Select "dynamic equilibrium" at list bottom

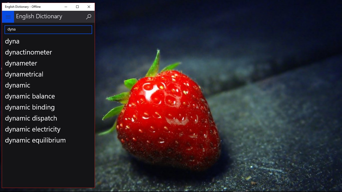(x=35, y=140)
